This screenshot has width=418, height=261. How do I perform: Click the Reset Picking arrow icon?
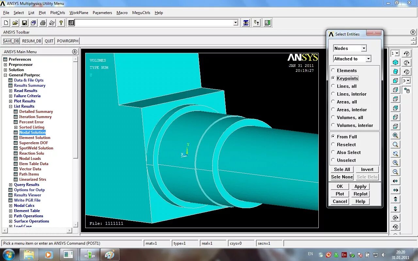coord(257,23)
